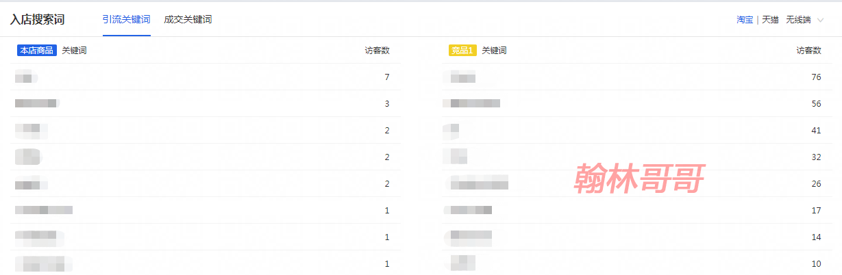Select the 竞品1 keyword row with 10 visitors
This screenshot has width=842, height=275.
(637, 263)
